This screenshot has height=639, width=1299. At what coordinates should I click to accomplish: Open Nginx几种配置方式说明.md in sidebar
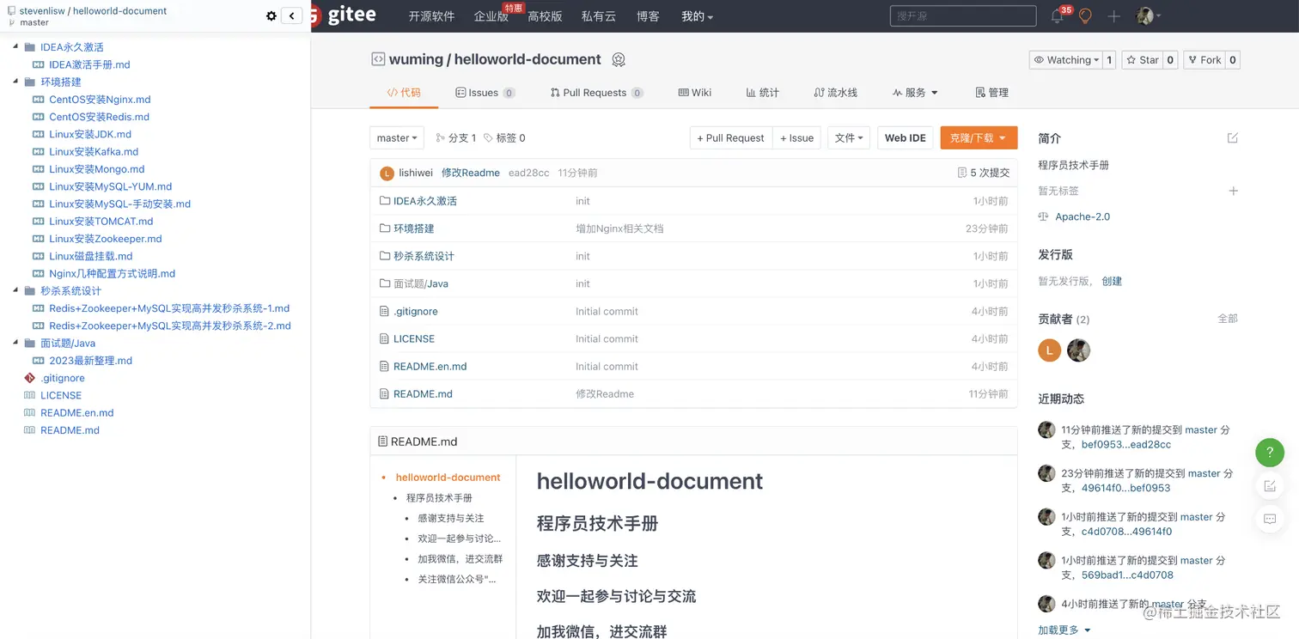coord(112,273)
